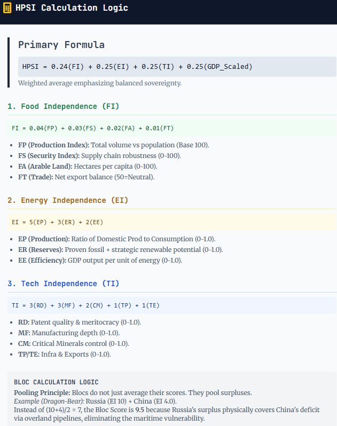Image resolution: width=337 pixels, height=426 pixels.
Task: Select the ER (Reserves) bullet
Action: [120, 250]
